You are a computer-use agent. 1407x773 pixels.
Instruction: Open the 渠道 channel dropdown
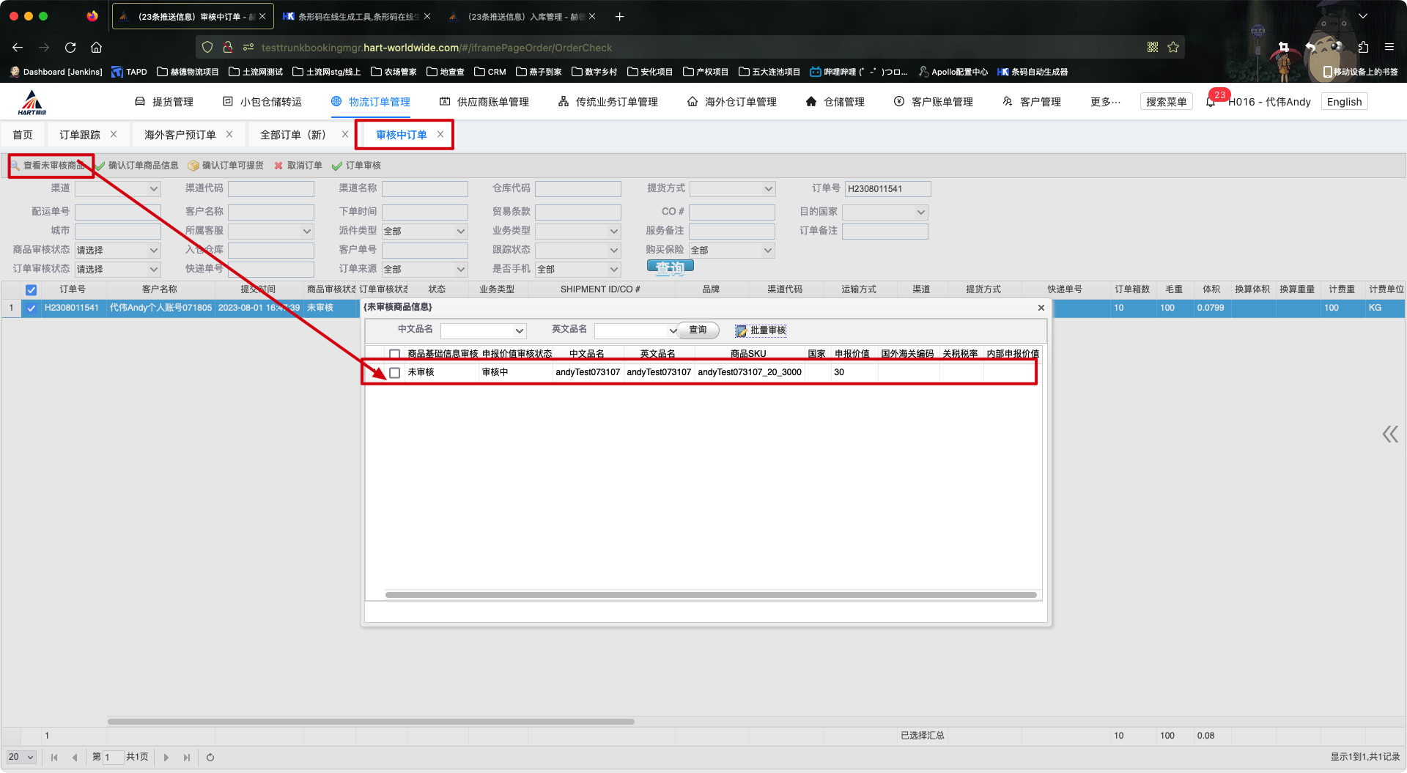[x=117, y=189]
